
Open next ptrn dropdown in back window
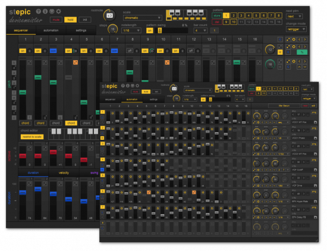pos(294,16)
